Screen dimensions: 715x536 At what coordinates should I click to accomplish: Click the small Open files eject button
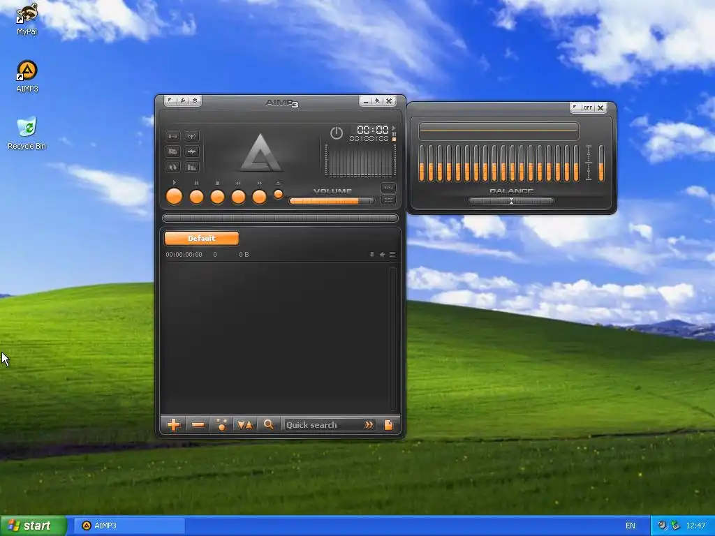coord(278,194)
